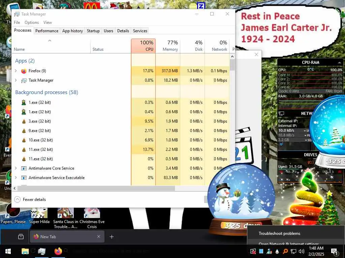Click the Task Manager vertical scrollbar thumb
Screen dimensions: 345x258
click(232, 65)
